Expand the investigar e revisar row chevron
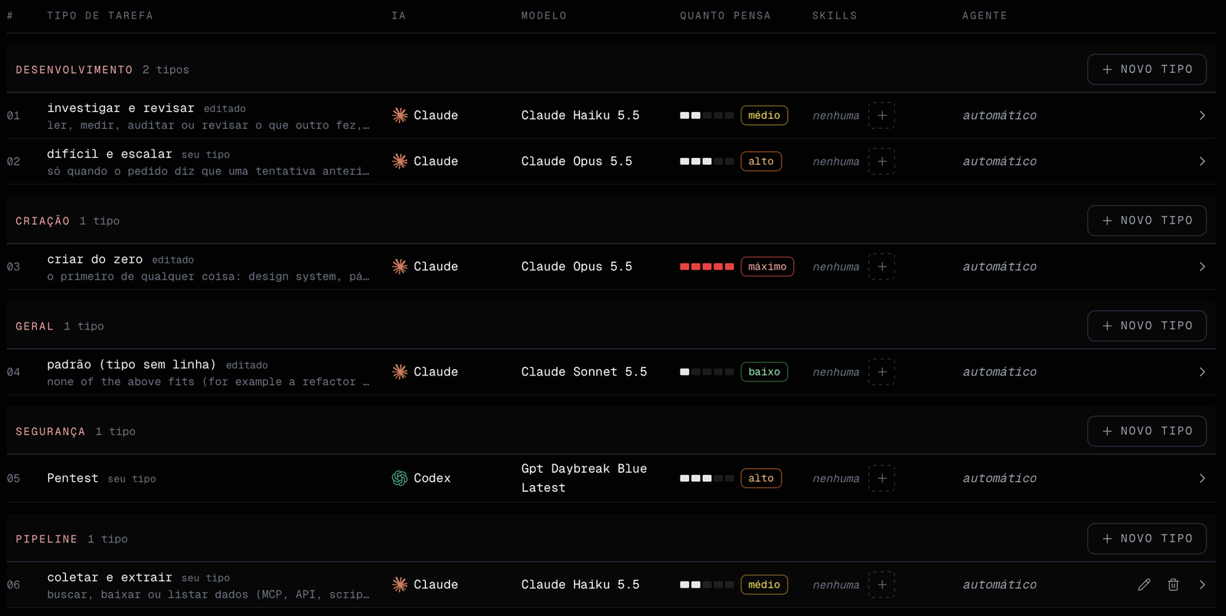Image resolution: width=1226 pixels, height=616 pixels. pyautogui.click(x=1202, y=115)
